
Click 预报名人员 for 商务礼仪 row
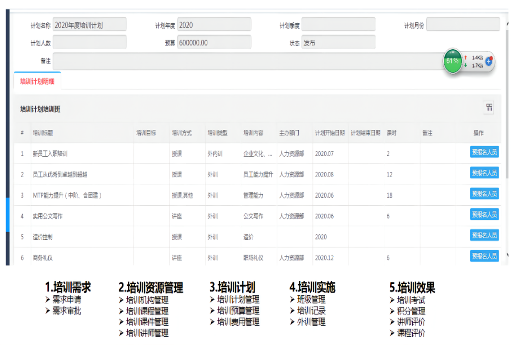tap(484, 256)
